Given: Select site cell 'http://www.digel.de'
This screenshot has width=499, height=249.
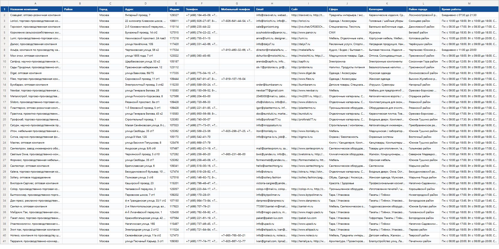Looking at the screenshot, I should click(308, 73).
